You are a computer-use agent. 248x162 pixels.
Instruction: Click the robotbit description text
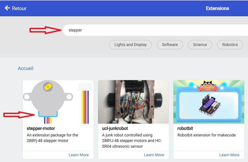coord(206,135)
